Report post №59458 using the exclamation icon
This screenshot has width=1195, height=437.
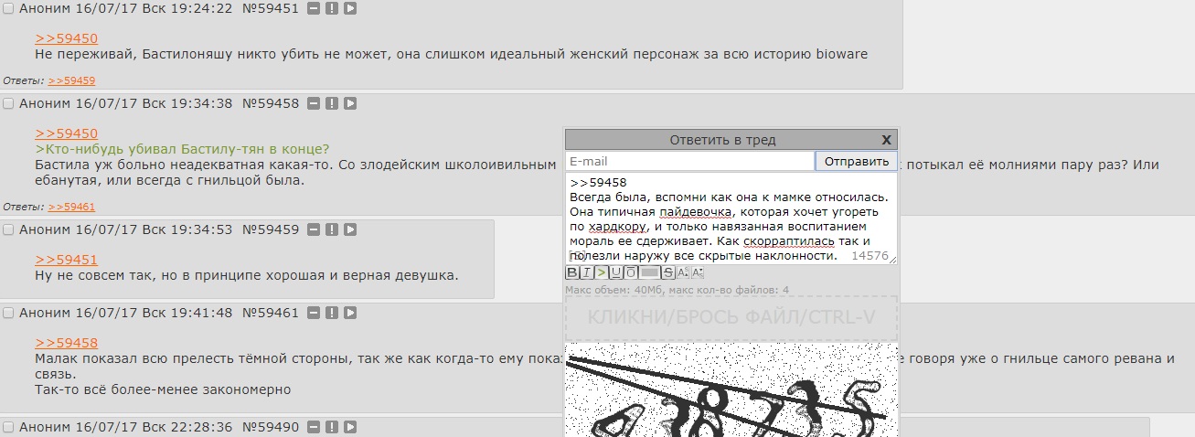pos(332,103)
